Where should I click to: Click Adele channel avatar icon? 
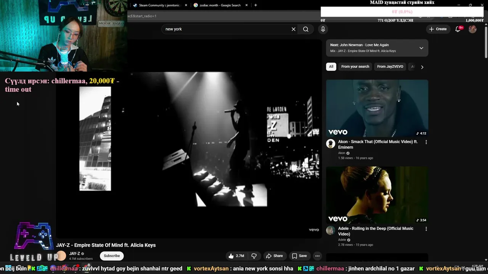point(331,231)
